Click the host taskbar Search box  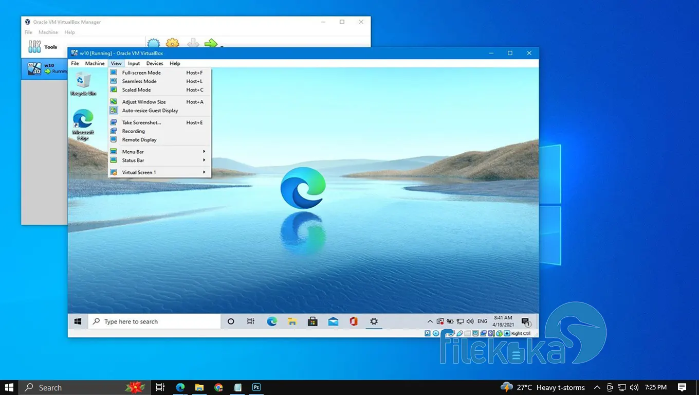click(x=85, y=387)
